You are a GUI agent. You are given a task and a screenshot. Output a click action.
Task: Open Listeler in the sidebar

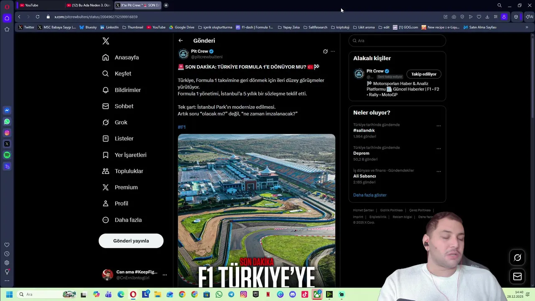(x=118, y=138)
